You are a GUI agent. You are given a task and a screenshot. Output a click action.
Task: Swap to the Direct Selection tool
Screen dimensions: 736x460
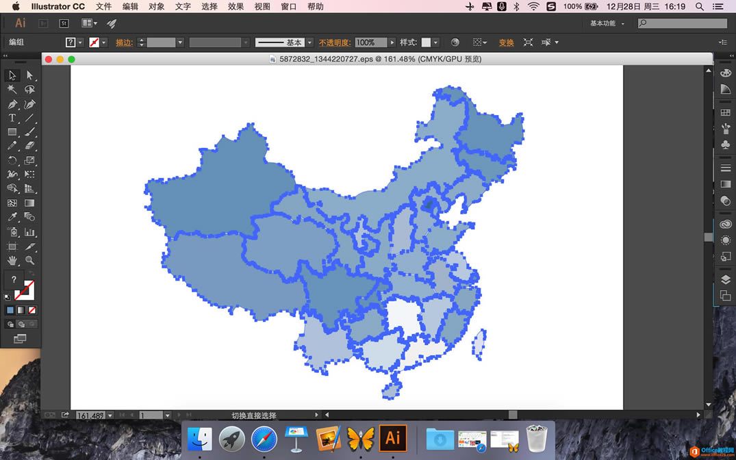(x=30, y=76)
